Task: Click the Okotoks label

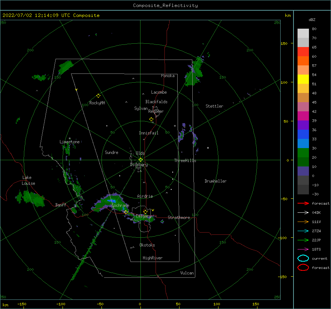Action: click(147, 245)
